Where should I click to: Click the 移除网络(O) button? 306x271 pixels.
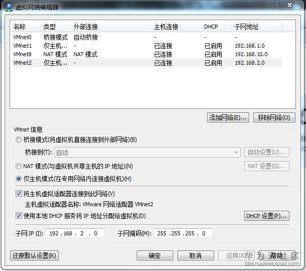pyautogui.click(x=274, y=117)
